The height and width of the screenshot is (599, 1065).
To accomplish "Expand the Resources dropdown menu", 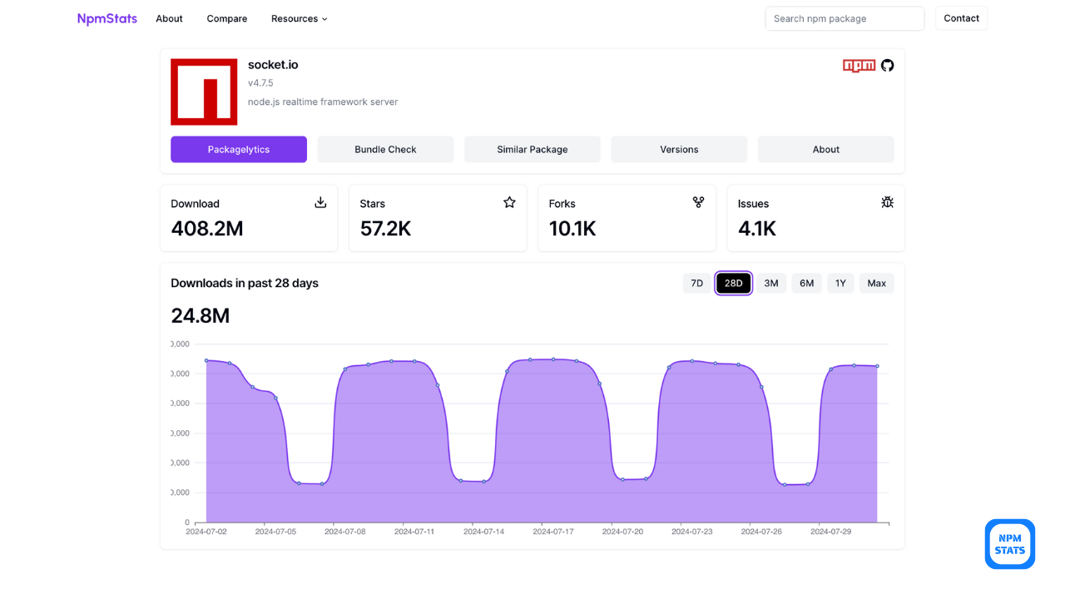I will (300, 18).
